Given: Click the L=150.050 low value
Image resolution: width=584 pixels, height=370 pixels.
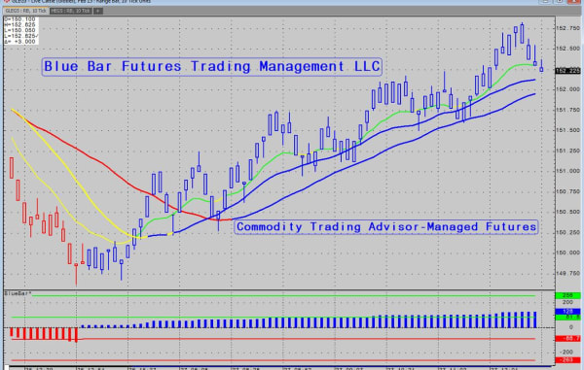Looking at the screenshot, I should coord(20,30).
